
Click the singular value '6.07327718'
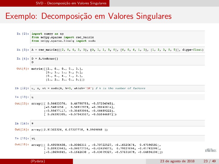click(x=74, y=130)
